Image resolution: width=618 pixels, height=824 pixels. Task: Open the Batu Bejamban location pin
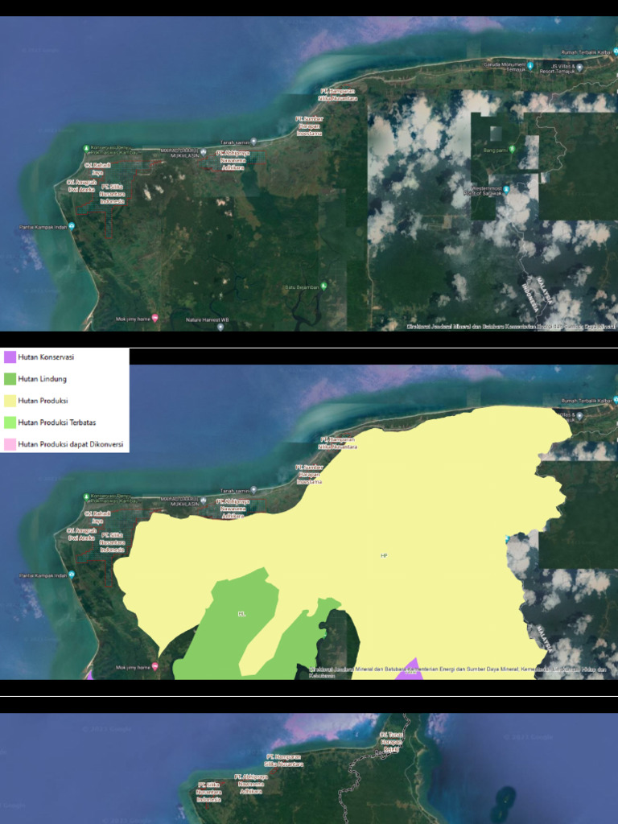(324, 286)
